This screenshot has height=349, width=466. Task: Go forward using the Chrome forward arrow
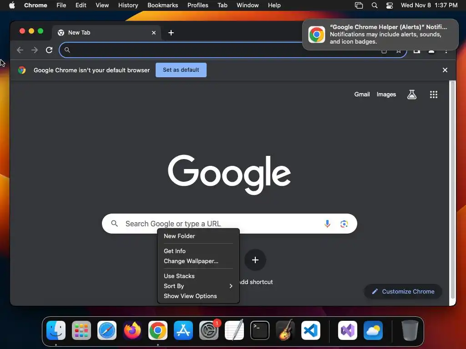[35, 50]
